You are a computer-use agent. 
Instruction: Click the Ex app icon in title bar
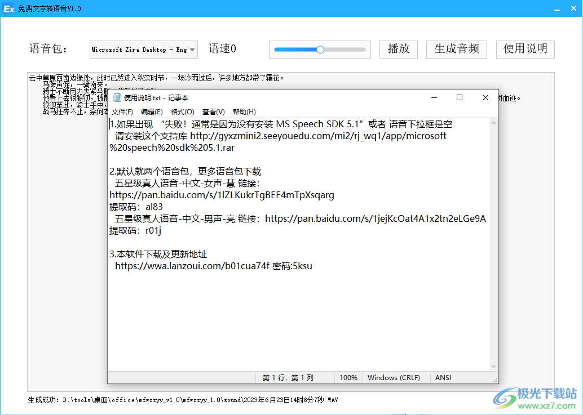point(8,8)
